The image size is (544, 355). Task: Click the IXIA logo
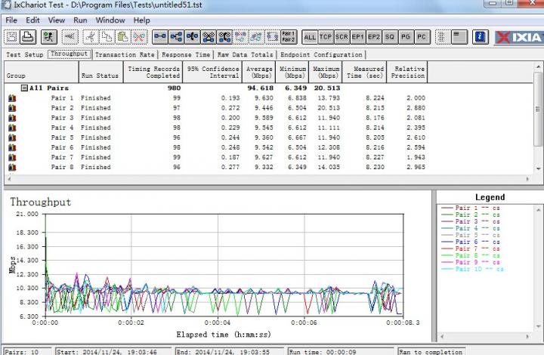pos(519,38)
